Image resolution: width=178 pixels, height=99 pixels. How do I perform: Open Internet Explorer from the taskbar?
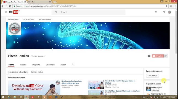pyautogui.click(x=9, y=97)
